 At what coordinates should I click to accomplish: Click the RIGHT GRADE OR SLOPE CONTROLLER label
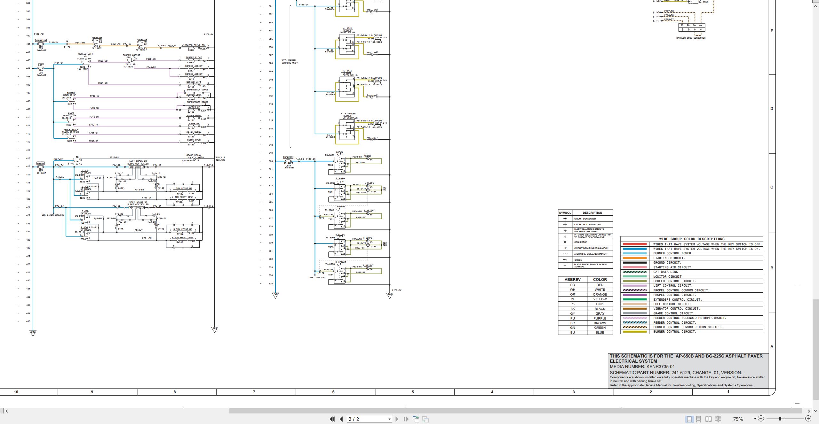tap(138, 203)
